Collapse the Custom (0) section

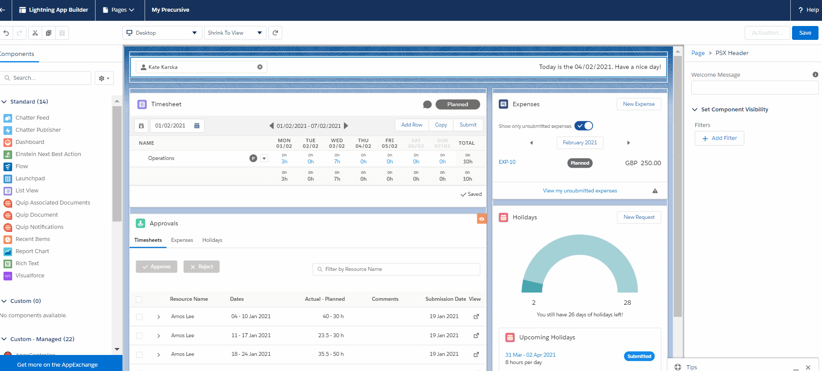coord(4,301)
